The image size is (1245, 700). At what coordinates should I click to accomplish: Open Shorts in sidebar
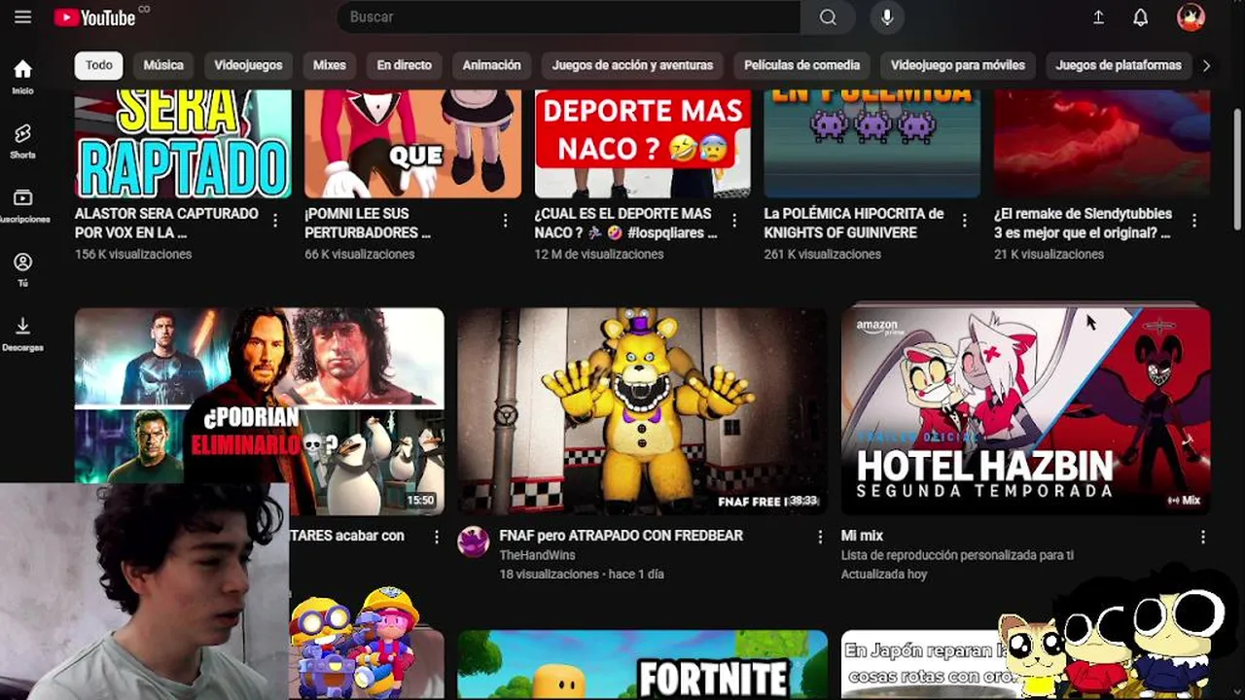click(x=23, y=141)
